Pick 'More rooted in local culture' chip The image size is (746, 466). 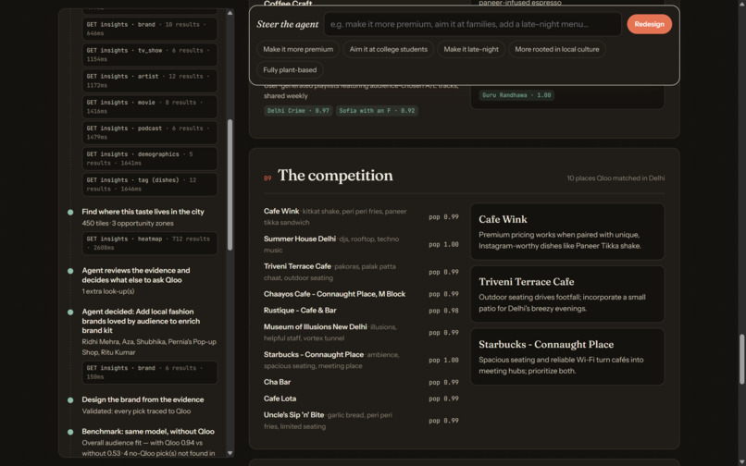pyautogui.click(x=556, y=49)
